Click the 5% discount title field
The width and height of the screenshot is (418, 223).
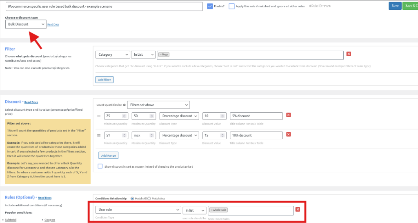pyautogui.click(x=256, y=116)
